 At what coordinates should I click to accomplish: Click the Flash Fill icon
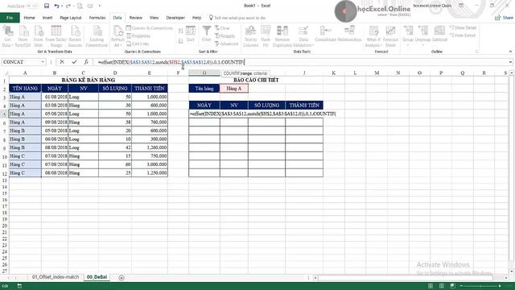[266, 36]
